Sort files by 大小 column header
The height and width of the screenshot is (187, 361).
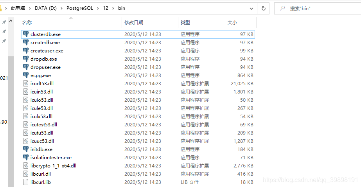232,23
